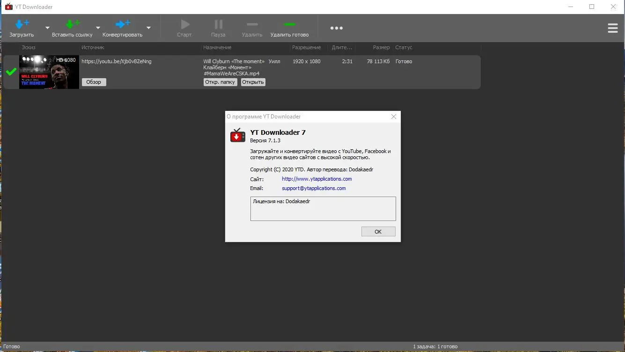Image resolution: width=625 pixels, height=352 pixels.
Task: Open the ytapplications.com website link
Action: tap(316, 179)
